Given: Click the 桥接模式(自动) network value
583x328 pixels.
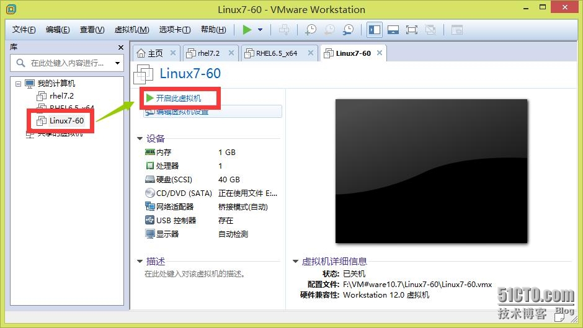Looking at the screenshot, I should [243, 206].
